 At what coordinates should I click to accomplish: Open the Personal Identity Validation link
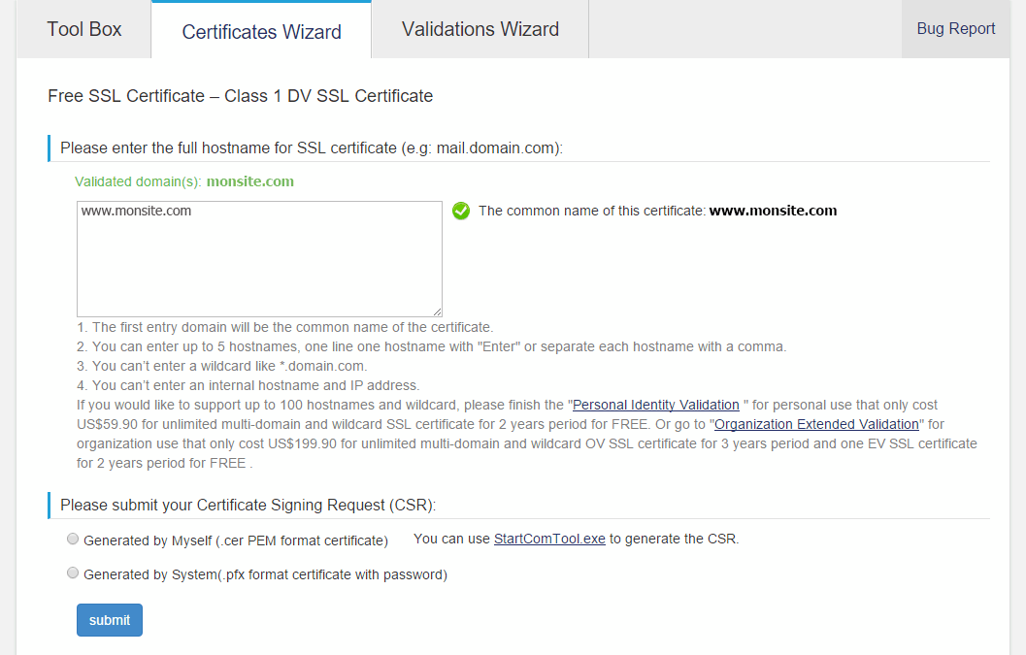coord(655,405)
